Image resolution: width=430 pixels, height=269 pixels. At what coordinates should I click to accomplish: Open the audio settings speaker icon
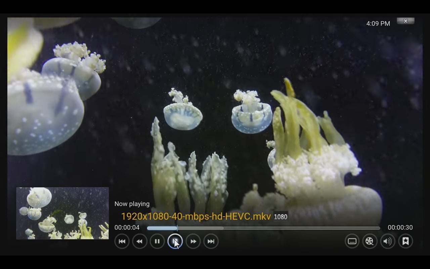click(388, 241)
